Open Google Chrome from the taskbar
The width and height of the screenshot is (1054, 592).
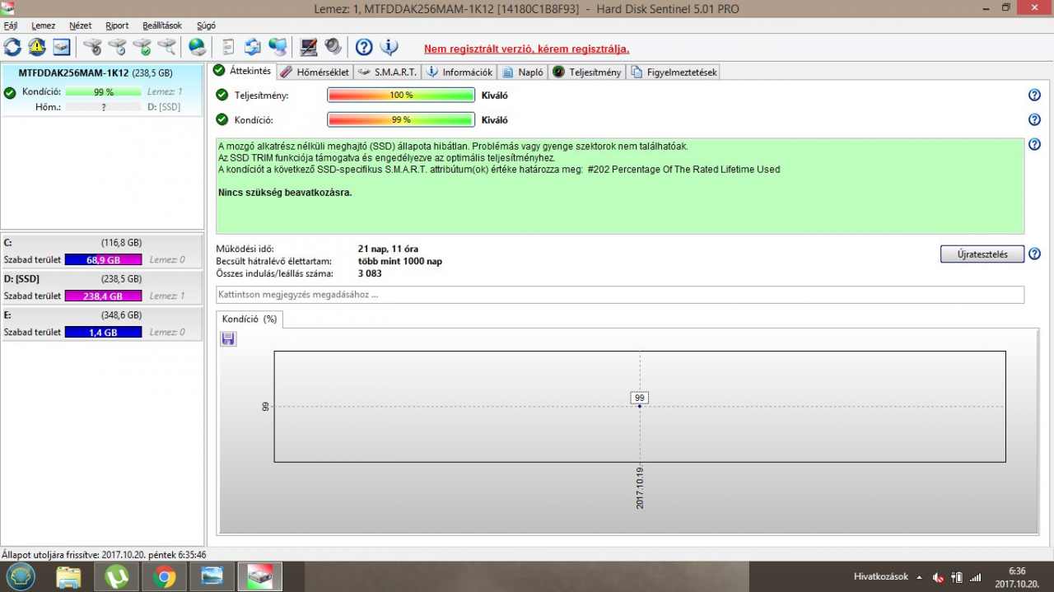tap(164, 576)
